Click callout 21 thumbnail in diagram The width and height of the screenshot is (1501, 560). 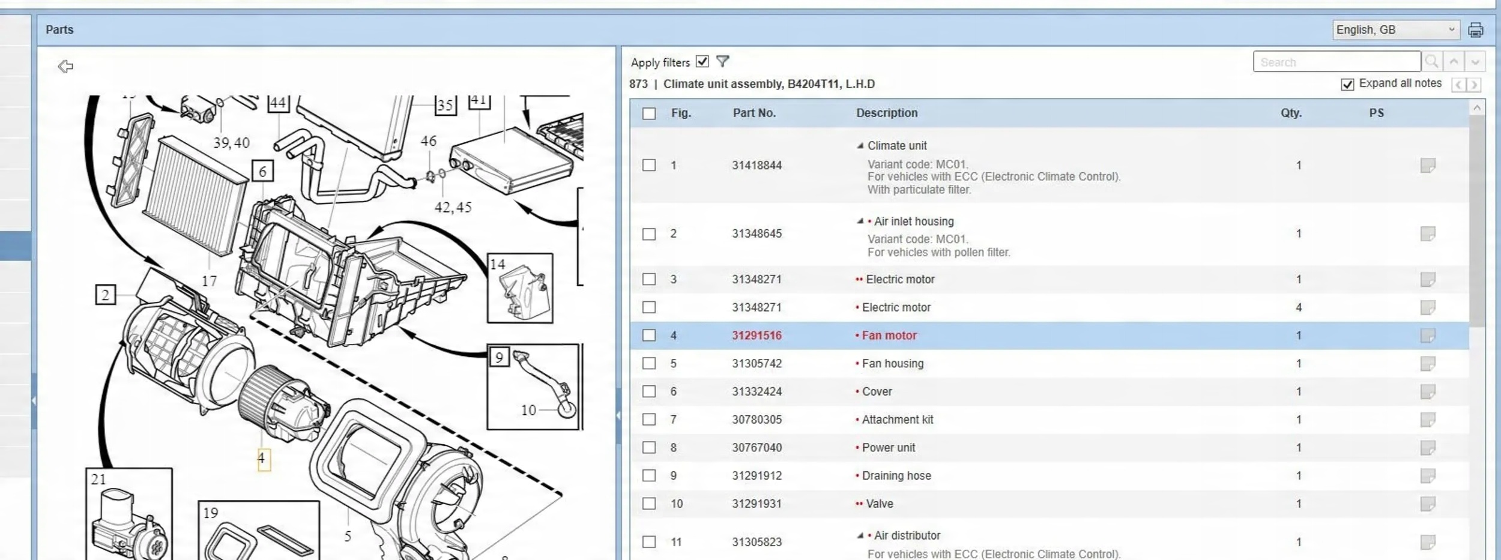(129, 514)
